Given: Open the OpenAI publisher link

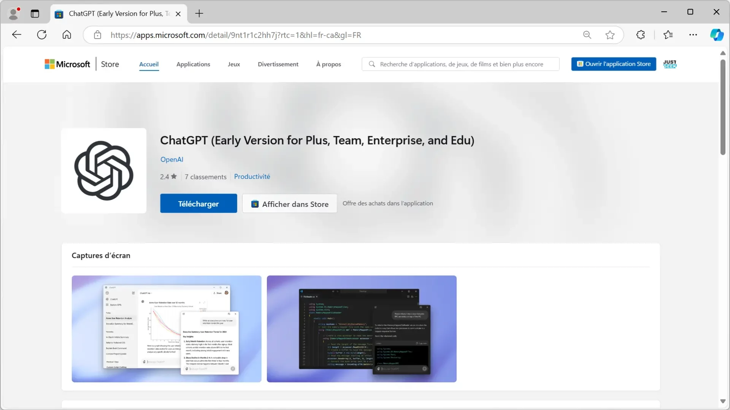Looking at the screenshot, I should 172,159.
